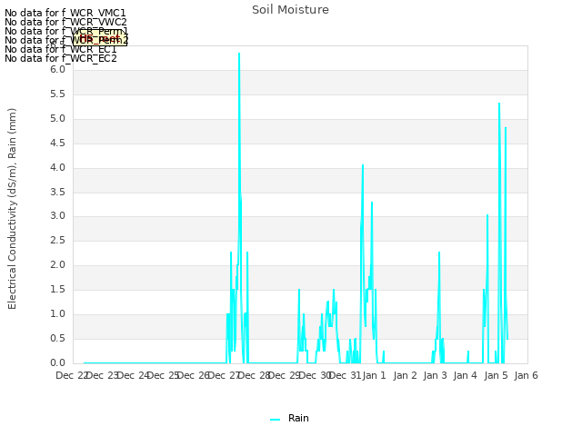Click the Jan 6 x-axis date label
The image size is (582, 436).
[526, 375]
